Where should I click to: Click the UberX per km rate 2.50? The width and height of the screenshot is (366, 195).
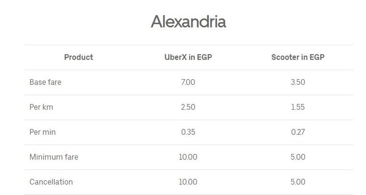coord(188,107)
